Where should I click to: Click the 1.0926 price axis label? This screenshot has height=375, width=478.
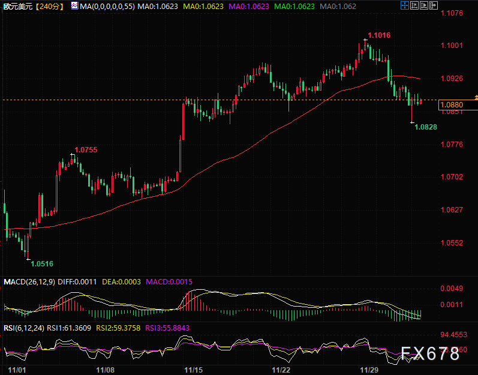[x=452, y=79]
